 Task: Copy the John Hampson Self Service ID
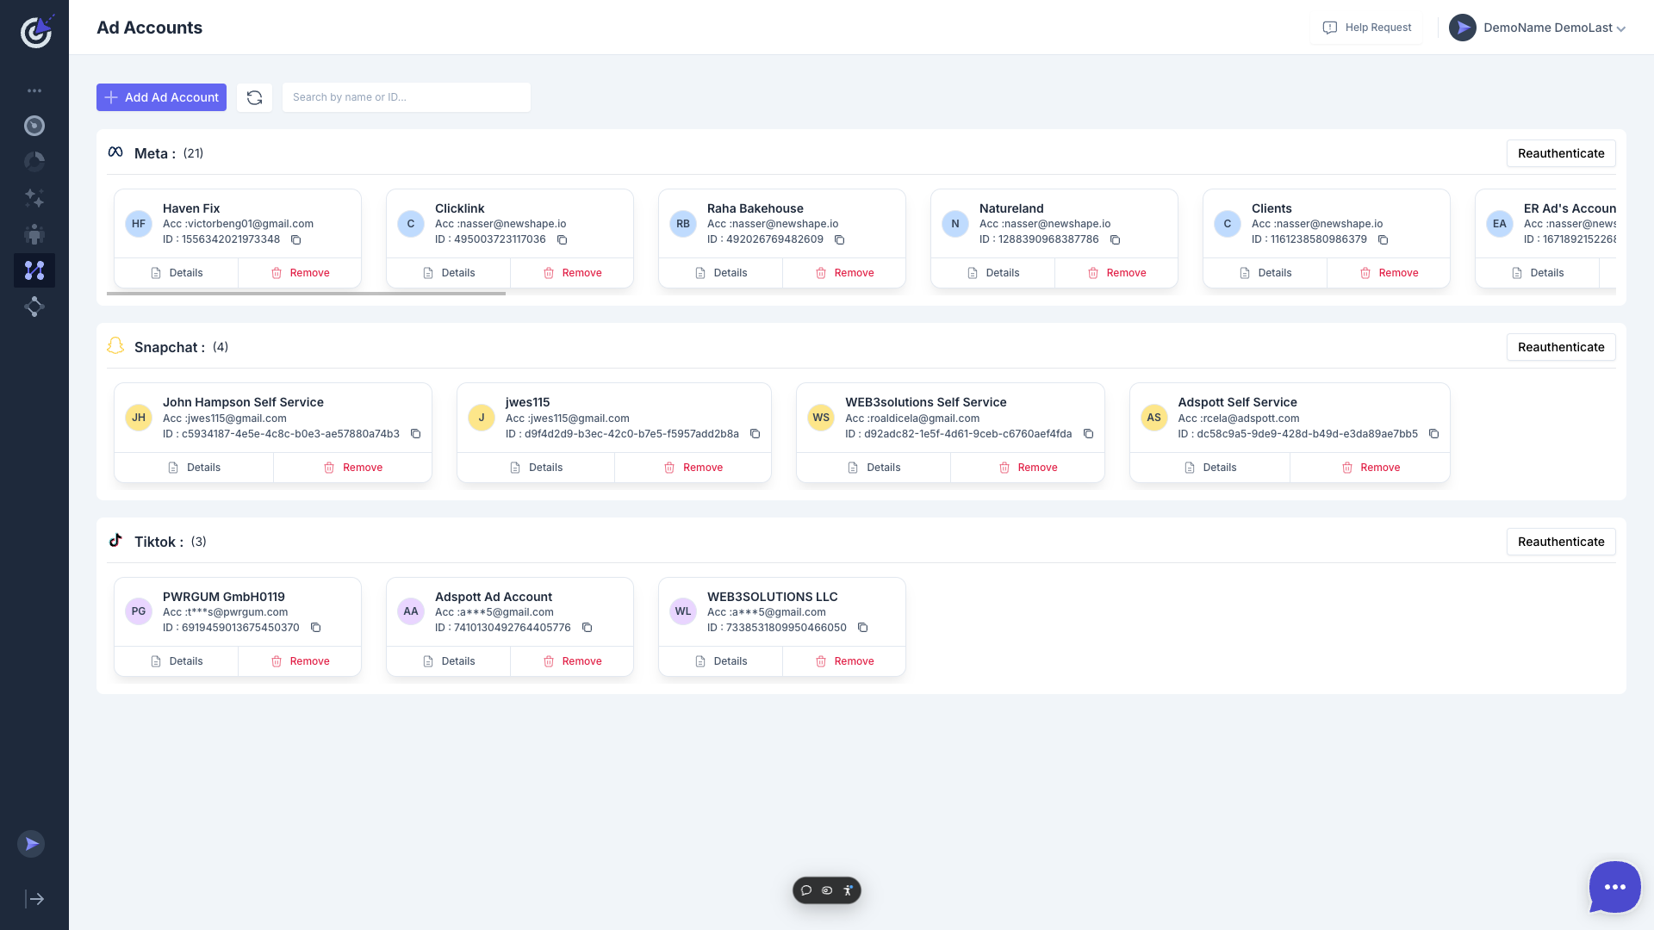[x=415, y=434]
